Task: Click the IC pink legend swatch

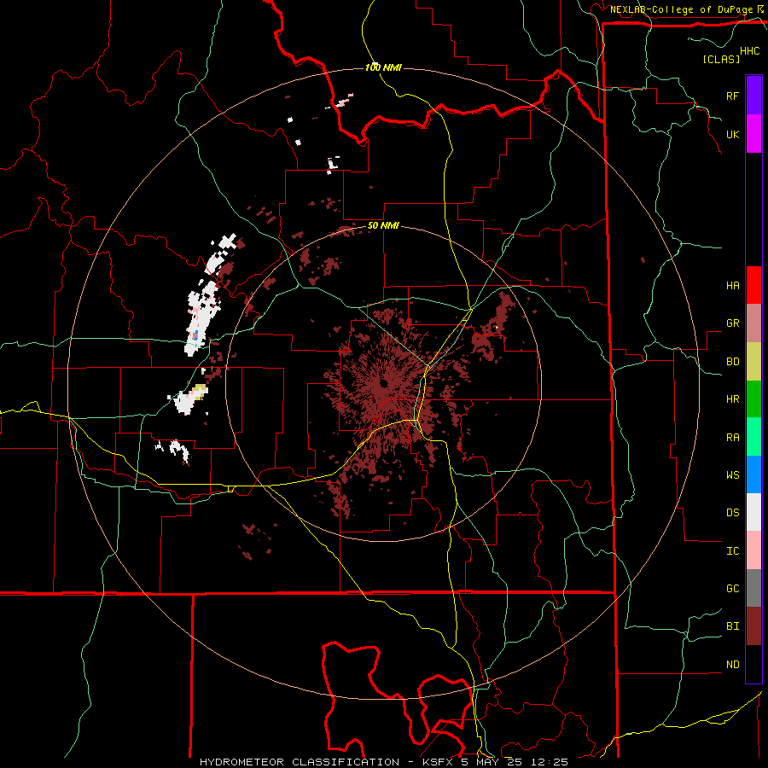Action: (753, 550)
